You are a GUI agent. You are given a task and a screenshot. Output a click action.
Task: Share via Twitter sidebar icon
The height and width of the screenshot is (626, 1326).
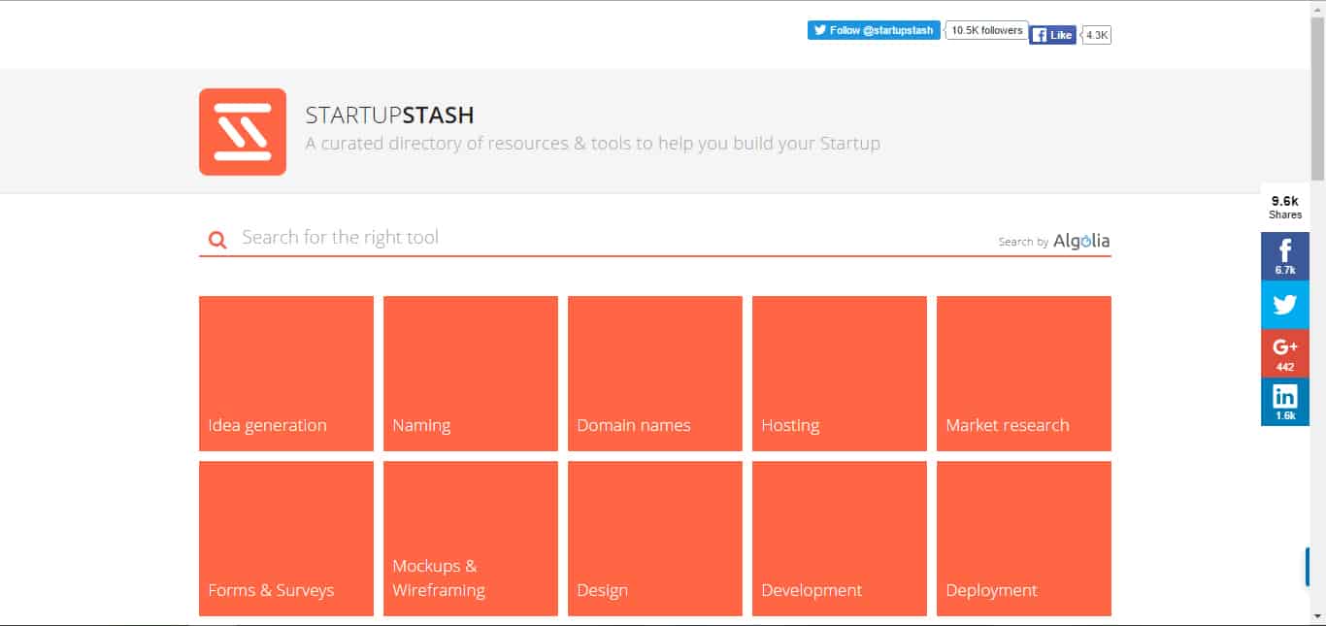point(1284,305)
